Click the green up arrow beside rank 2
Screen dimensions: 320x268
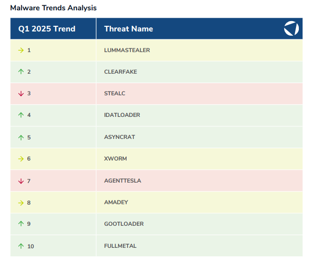(x=21, y=72)
